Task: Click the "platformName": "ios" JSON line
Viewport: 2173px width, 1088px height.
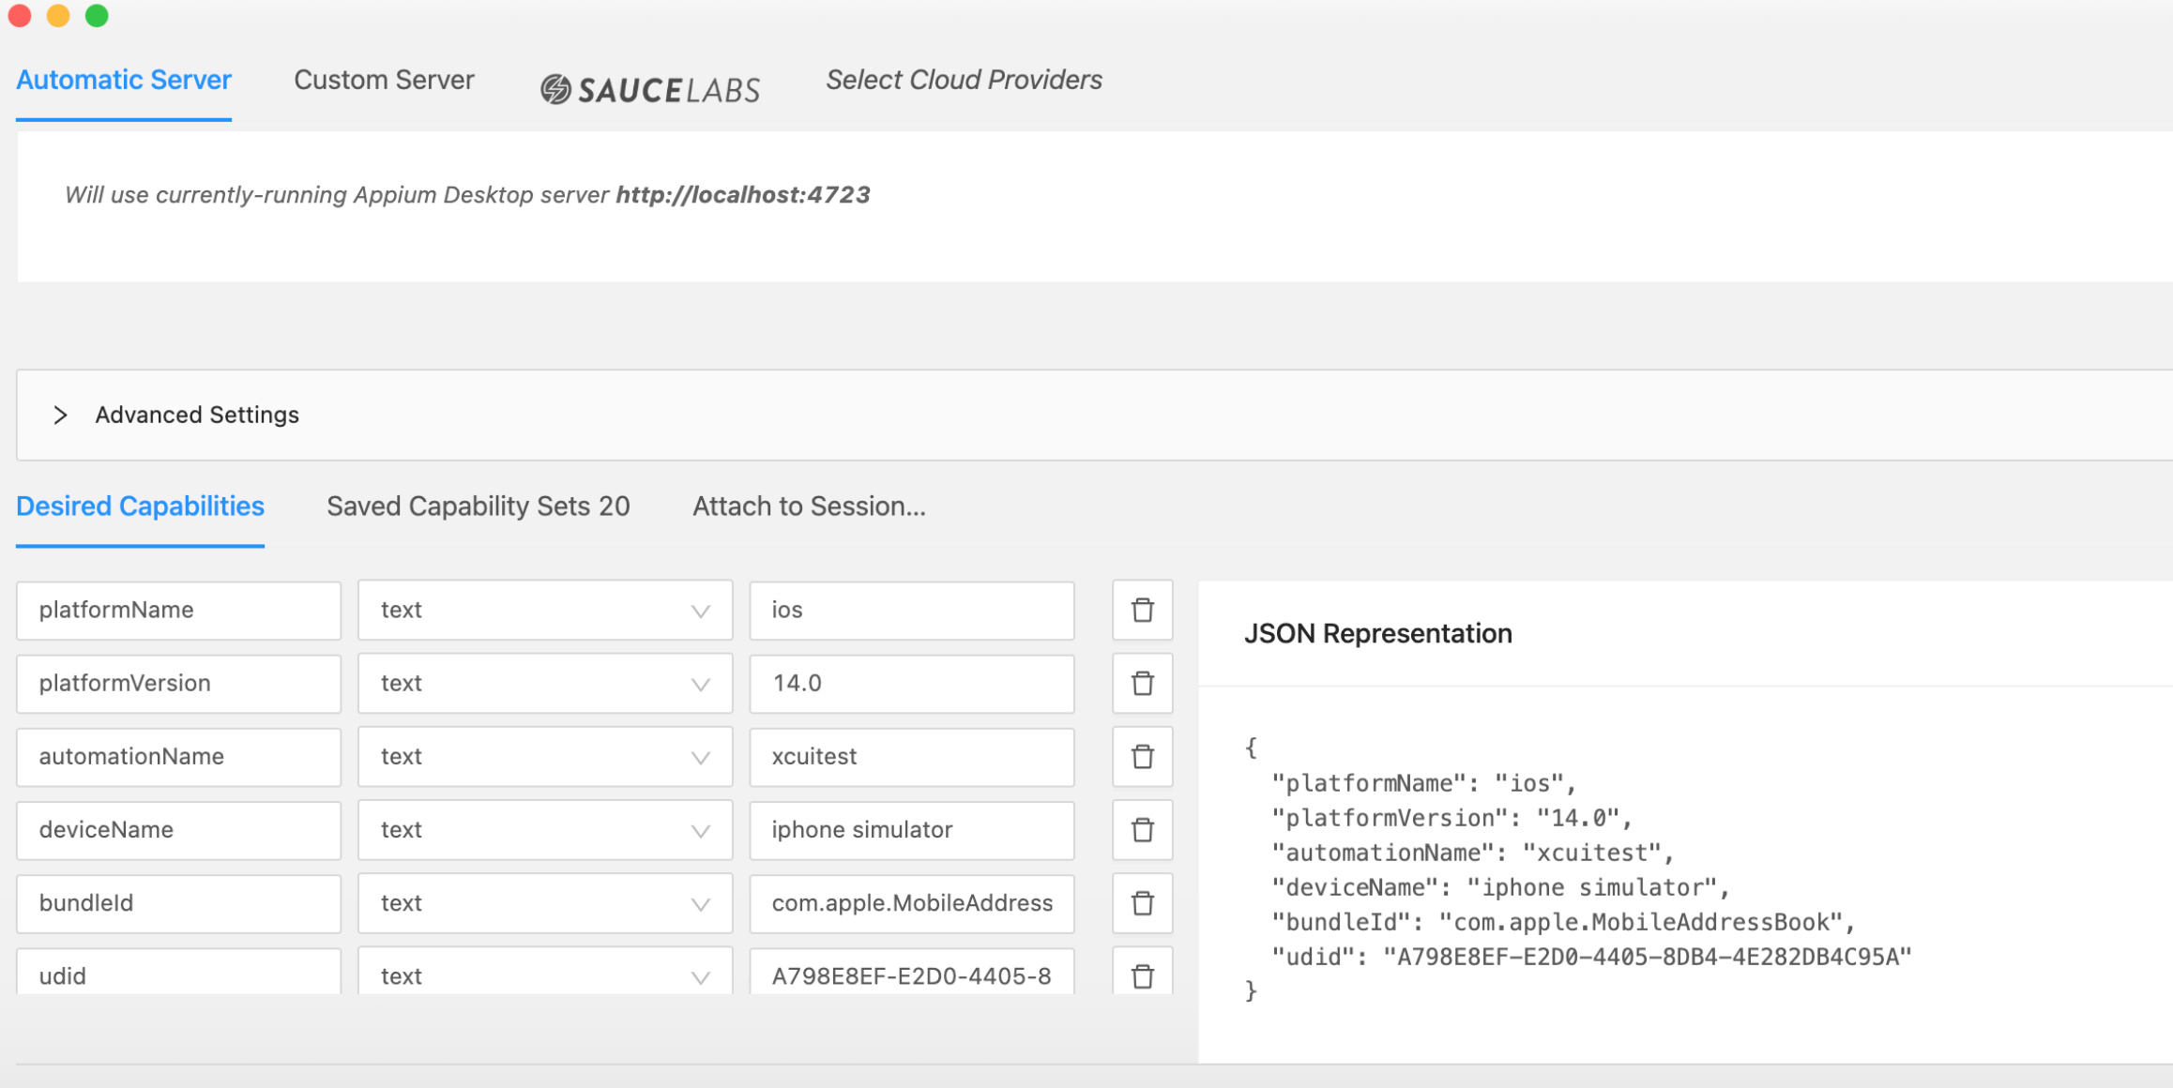Action: pos(1423,783)
